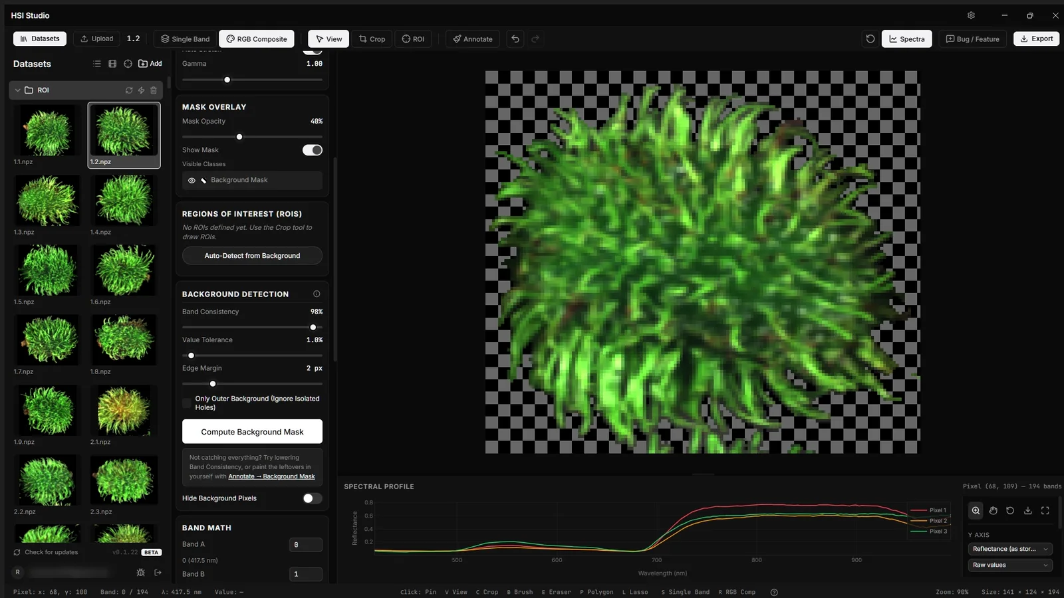Open keyboard shortcuts help icon in status bar
1064x598 pixels.
[774, 592]
